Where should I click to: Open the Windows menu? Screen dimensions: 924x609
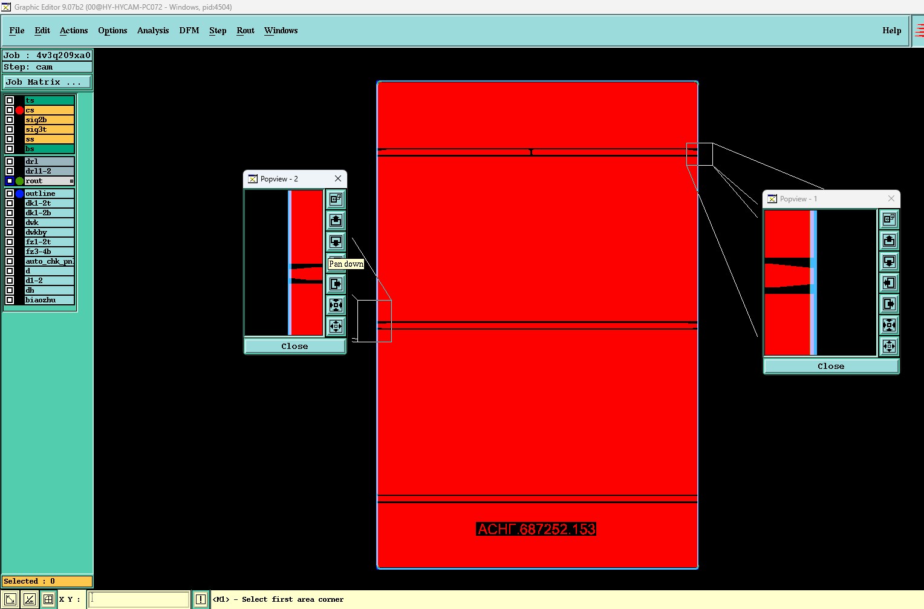(281, 30)
